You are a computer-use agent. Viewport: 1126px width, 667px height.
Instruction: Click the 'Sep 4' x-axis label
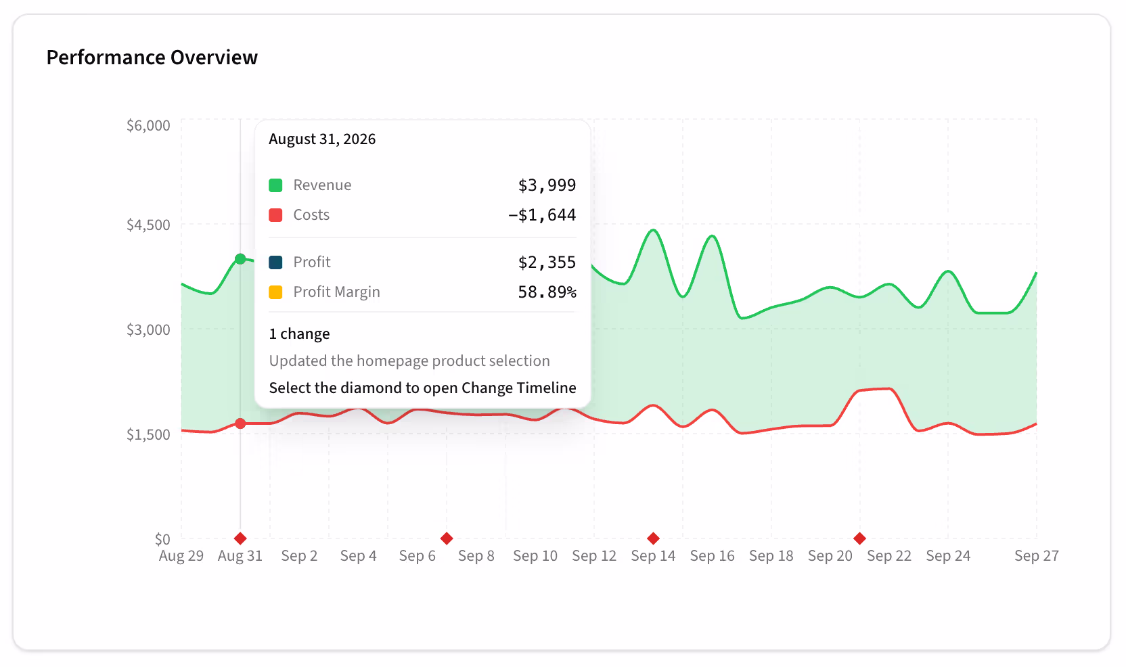[358, 556]
